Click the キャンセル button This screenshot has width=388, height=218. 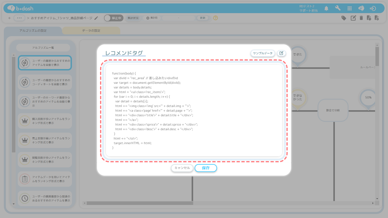pyautogui.click(x=182, y=168)
